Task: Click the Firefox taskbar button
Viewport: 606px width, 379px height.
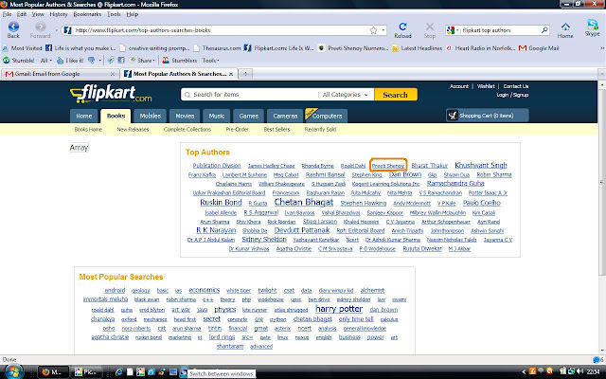Action: [53, 372]
